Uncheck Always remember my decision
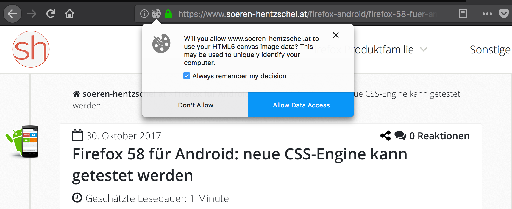The height and width of the screenshot is (209, 512). 187,76
